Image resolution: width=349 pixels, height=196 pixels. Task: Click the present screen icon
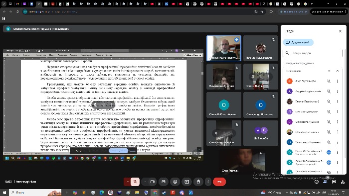coord(187,182)
